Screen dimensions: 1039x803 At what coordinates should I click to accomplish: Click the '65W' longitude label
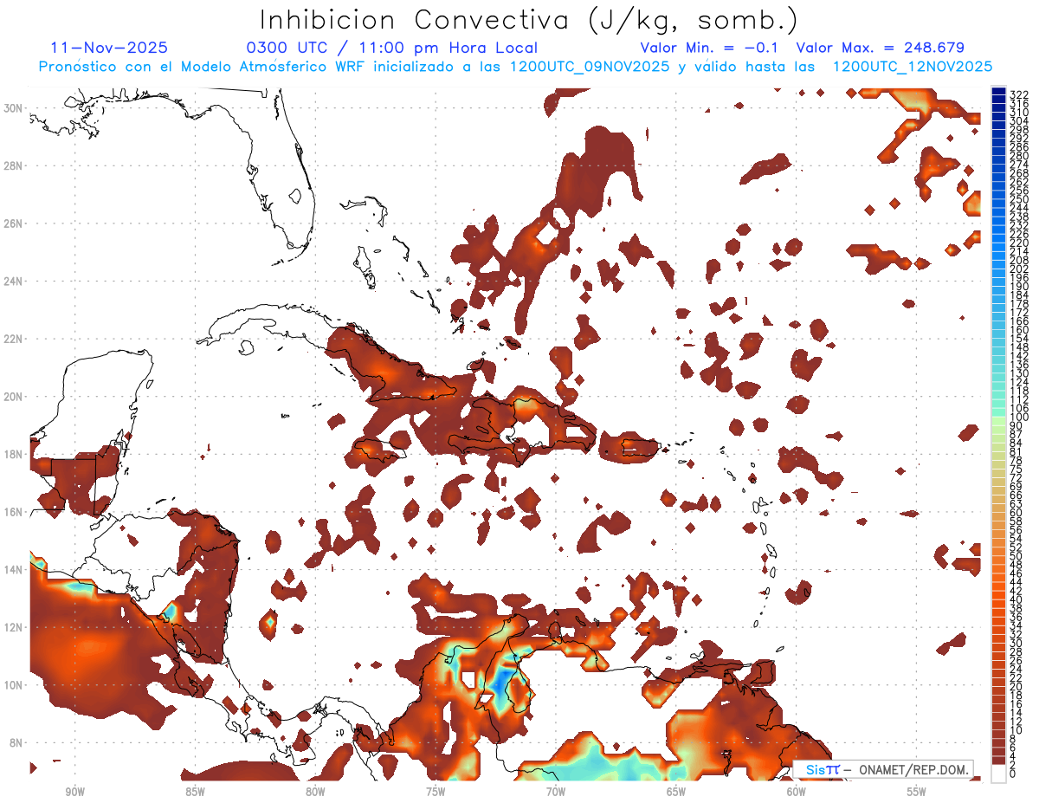click(676, 792)
